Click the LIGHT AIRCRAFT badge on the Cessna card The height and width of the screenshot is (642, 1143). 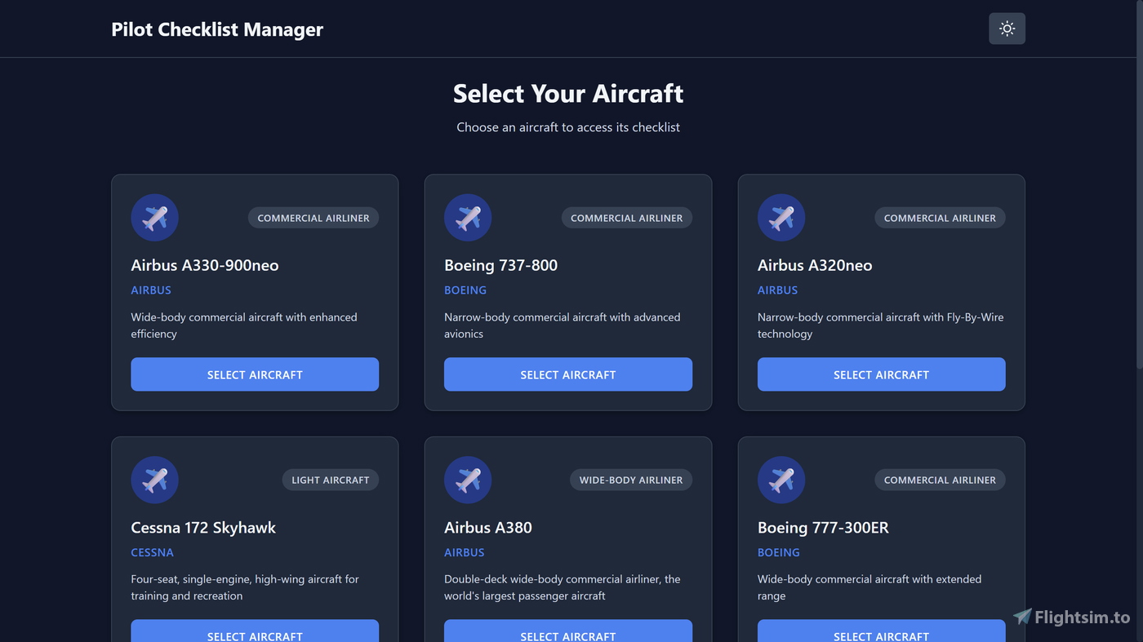click(331, 480)
